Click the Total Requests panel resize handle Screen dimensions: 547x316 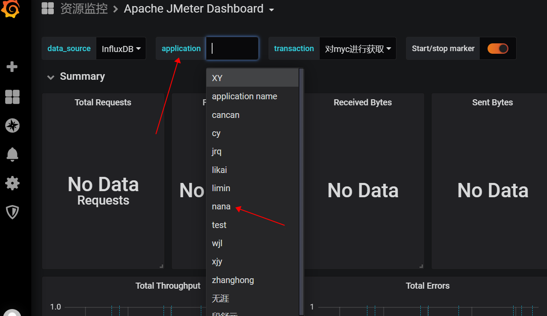[161, 266]
